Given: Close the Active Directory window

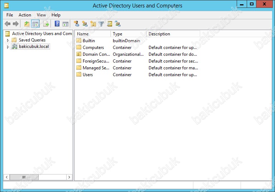Looking at the screenshot, I should pos(265,4).
